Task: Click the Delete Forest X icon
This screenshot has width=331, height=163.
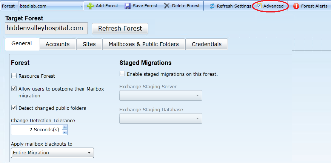Action: pyautogui.click(x=167, y=6)
